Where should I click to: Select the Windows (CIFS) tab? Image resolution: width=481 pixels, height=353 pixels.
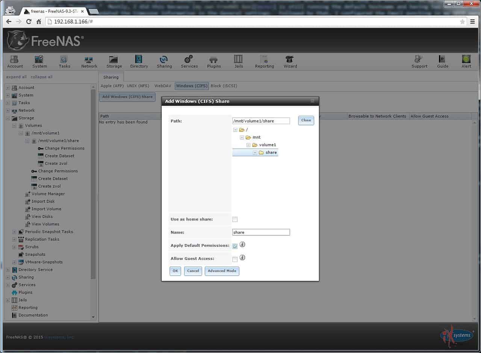click(x=192, y=86)
